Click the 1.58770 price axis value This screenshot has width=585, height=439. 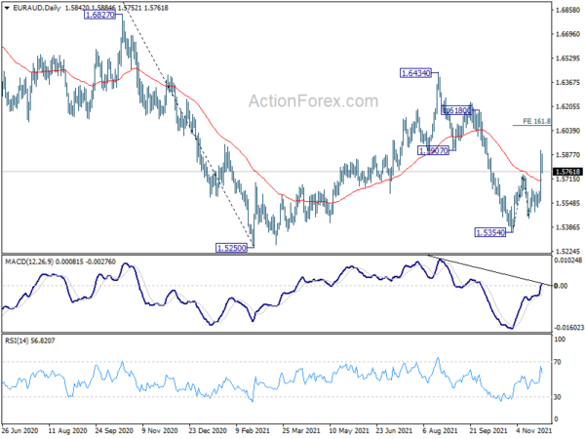[567, 155]
